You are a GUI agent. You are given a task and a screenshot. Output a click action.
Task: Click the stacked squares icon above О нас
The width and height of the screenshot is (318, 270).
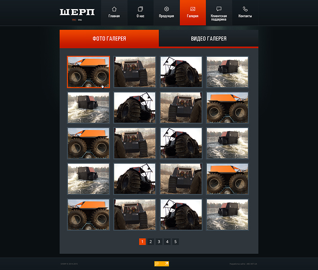point(140,9)
